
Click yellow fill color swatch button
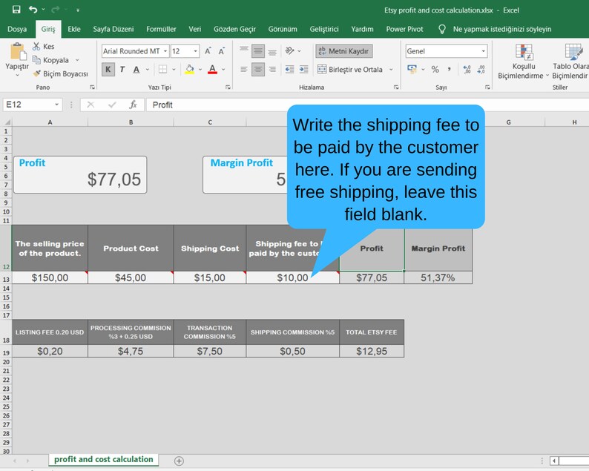[190, 69]
